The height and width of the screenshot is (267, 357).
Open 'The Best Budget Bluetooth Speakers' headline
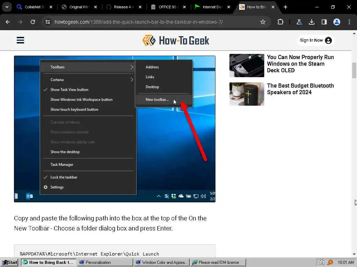click(300, 89)
